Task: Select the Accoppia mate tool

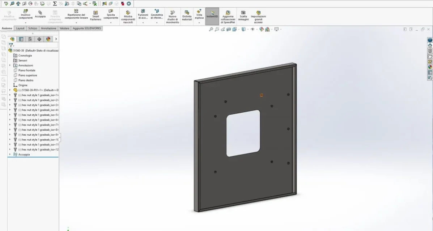Action: click(x=40, y=14)
